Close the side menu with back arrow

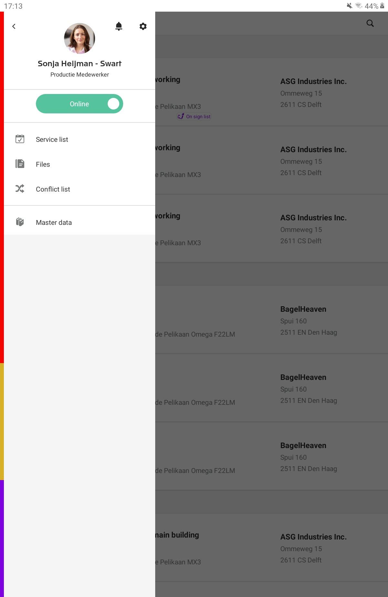pyautogui.click(x=14, y=26)
